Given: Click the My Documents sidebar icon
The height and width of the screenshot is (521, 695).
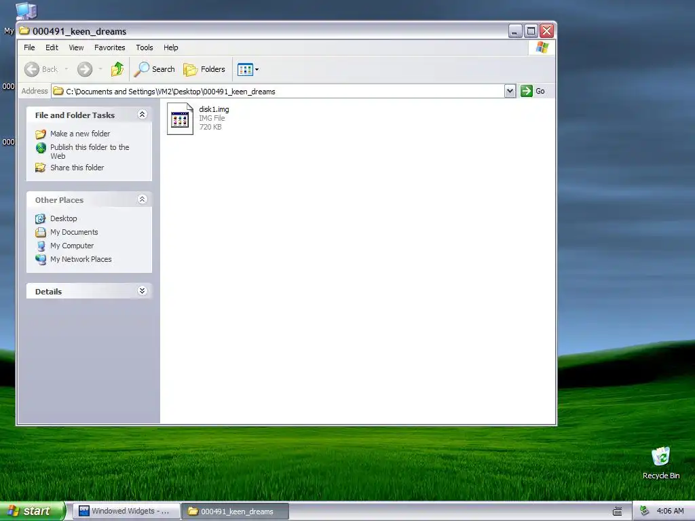Looking at the screenshot, I should coord(41,232).
